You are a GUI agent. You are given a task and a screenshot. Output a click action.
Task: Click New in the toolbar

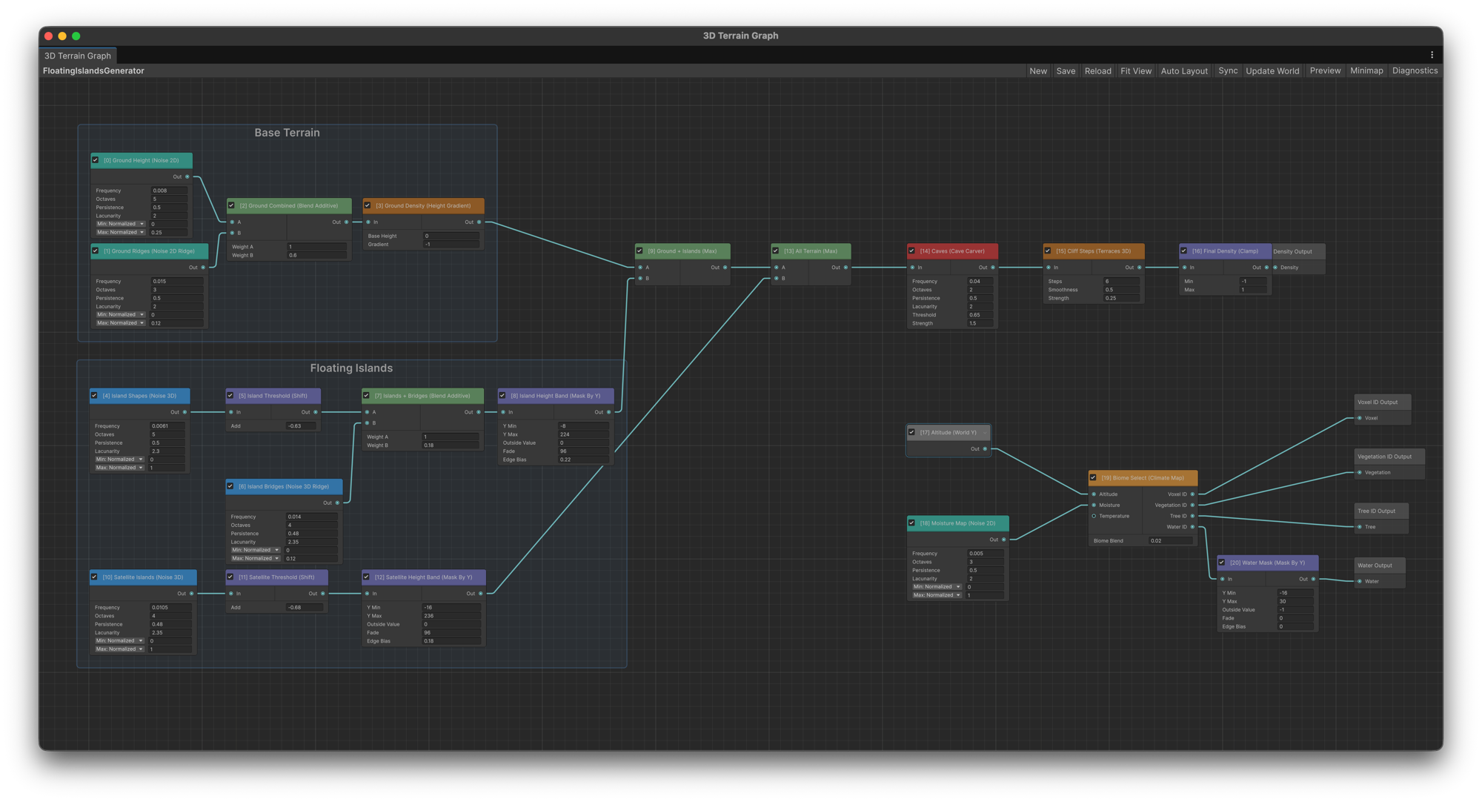1038,71
